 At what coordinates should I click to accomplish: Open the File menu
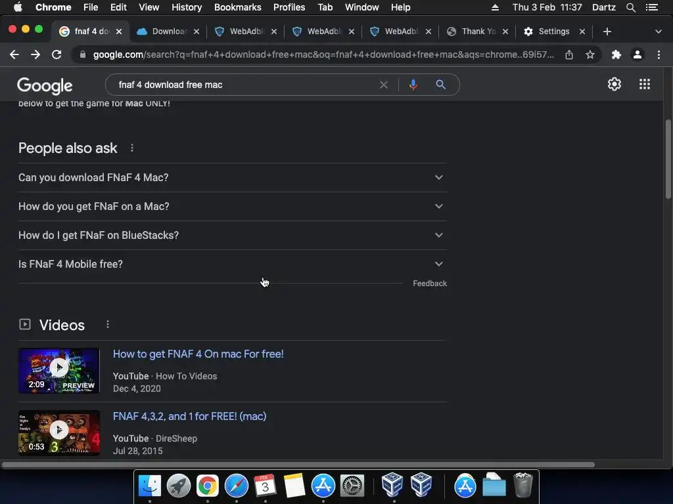click(x=91, y=7)
